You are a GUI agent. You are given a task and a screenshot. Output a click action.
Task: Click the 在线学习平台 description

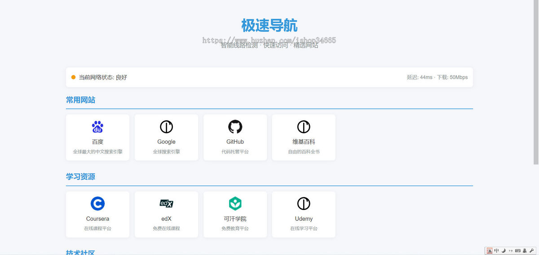click(x=304, y=228)
